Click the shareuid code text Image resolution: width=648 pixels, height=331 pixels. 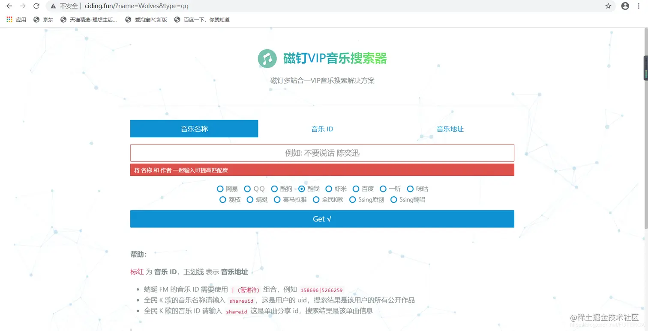pyautogui.click(x=241, y=301)
